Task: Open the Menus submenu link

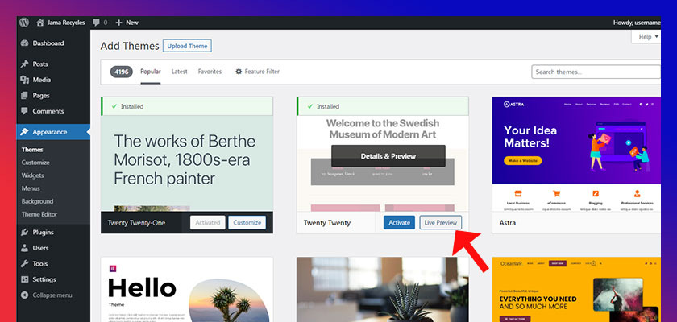Action: (31, 188)
